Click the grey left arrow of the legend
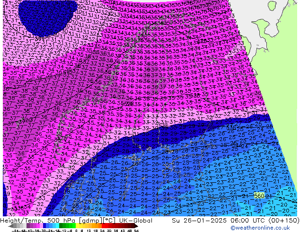 tap(10, 226)
